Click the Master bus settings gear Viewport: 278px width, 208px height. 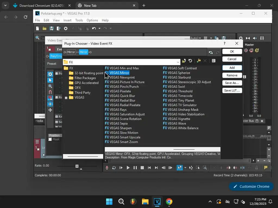[x=241, y=38]
